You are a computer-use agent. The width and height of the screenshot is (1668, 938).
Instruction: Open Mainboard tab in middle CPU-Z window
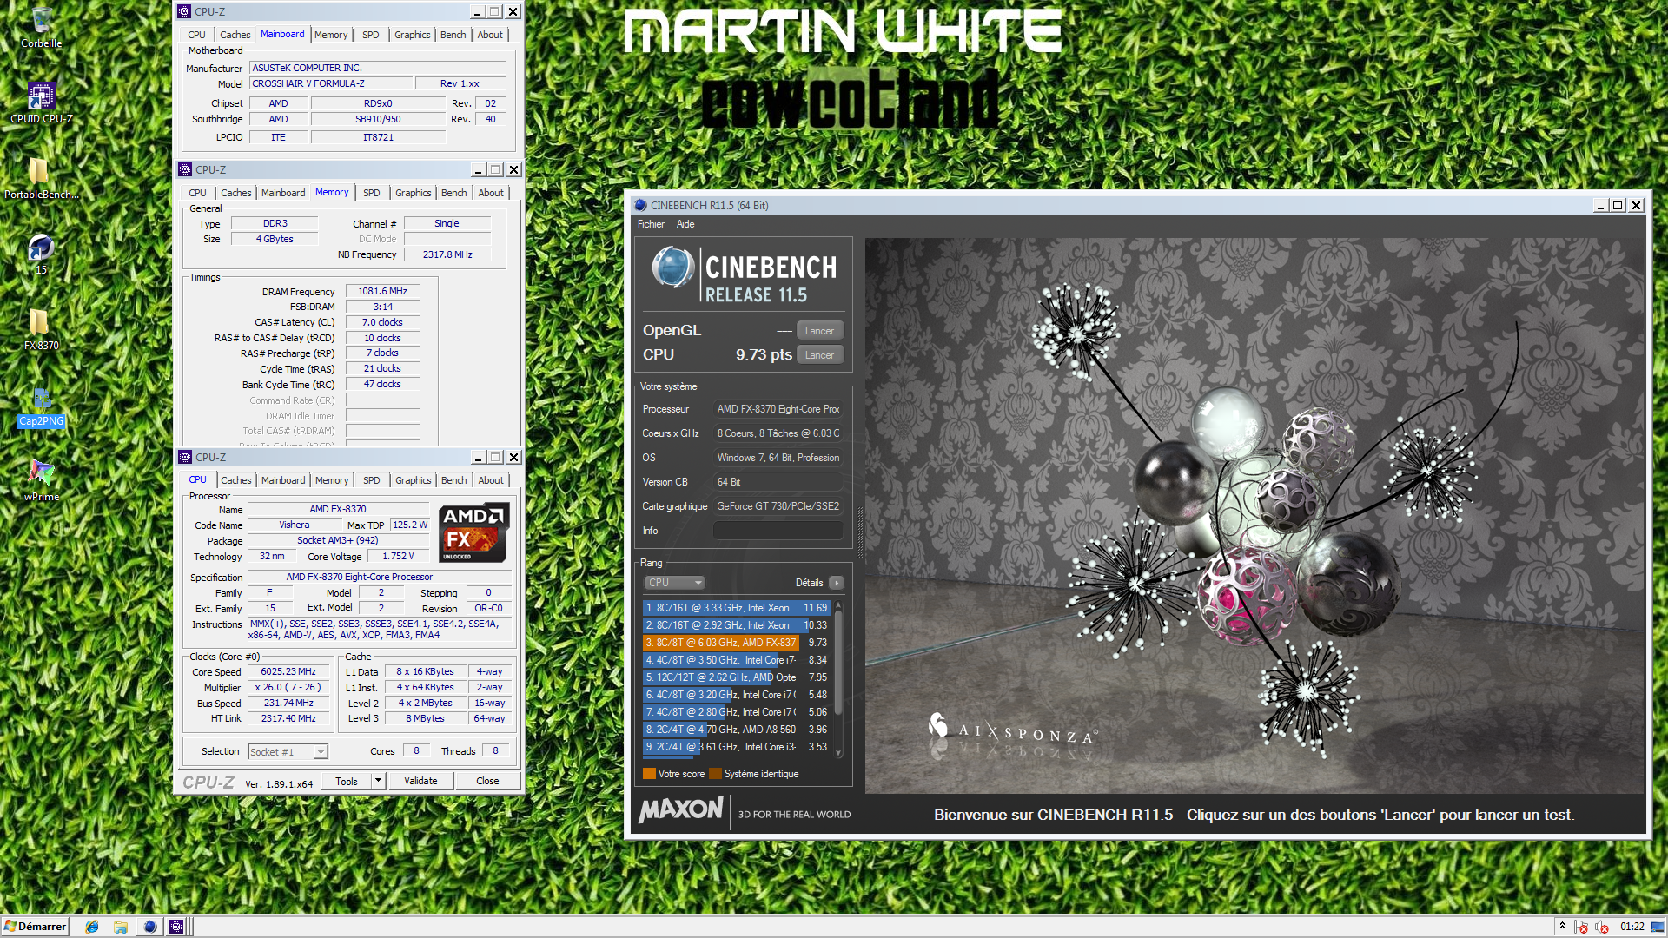tap(283, 193)
